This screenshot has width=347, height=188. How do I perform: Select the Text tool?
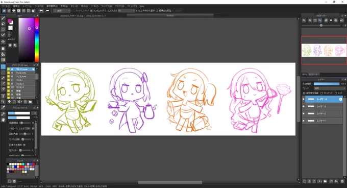click(x=3, y=96)
